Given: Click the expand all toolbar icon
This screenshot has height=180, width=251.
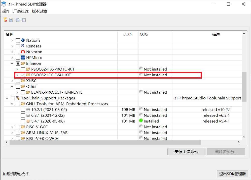Looking at the screenshot, I should 17,20.
